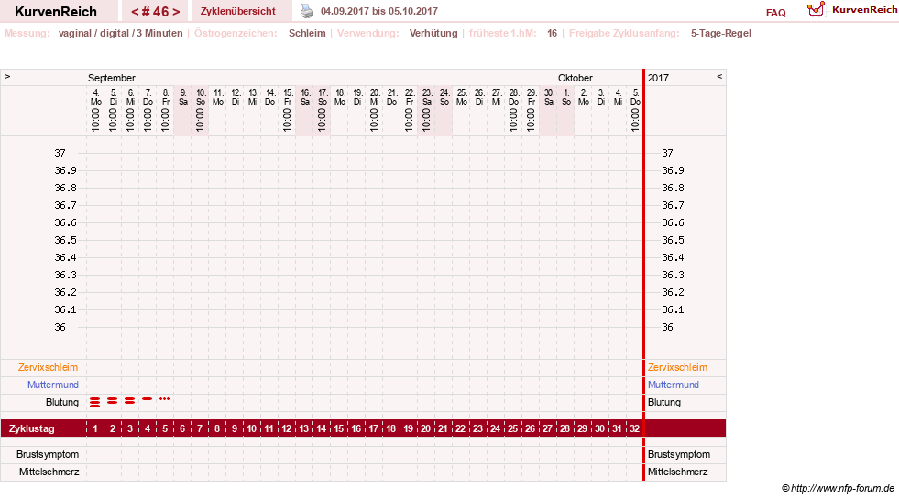The height and width of the screenshot is (499, 899).
Task: Click the September month label
Action: [111, 78]
